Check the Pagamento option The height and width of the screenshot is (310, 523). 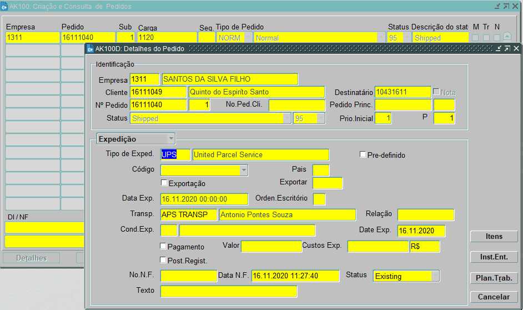click(x=163, y=246)
